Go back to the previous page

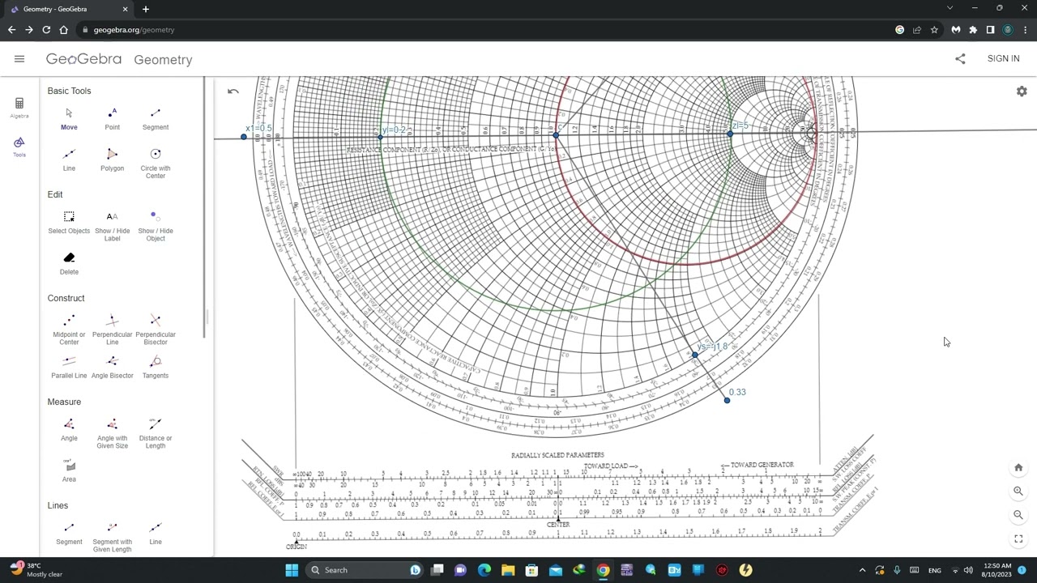click(x=11, y=30)
